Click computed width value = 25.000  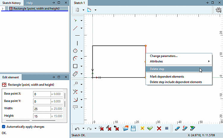click(56, 109)
